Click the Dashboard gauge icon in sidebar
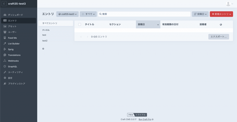 point(5,15)
